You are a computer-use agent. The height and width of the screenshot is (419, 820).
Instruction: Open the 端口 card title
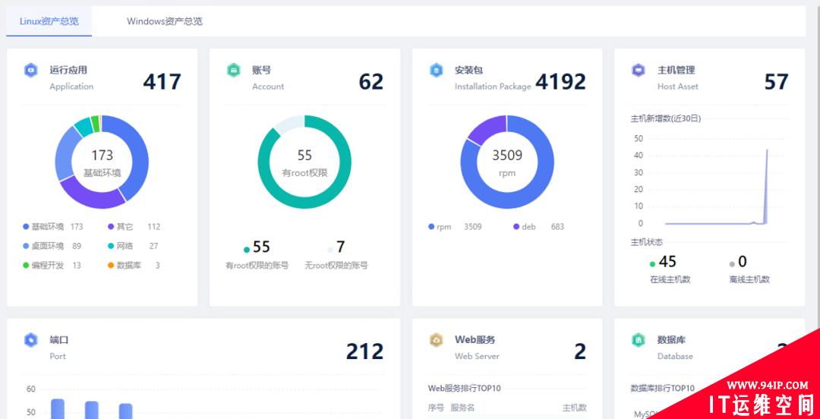coord(59,340)
